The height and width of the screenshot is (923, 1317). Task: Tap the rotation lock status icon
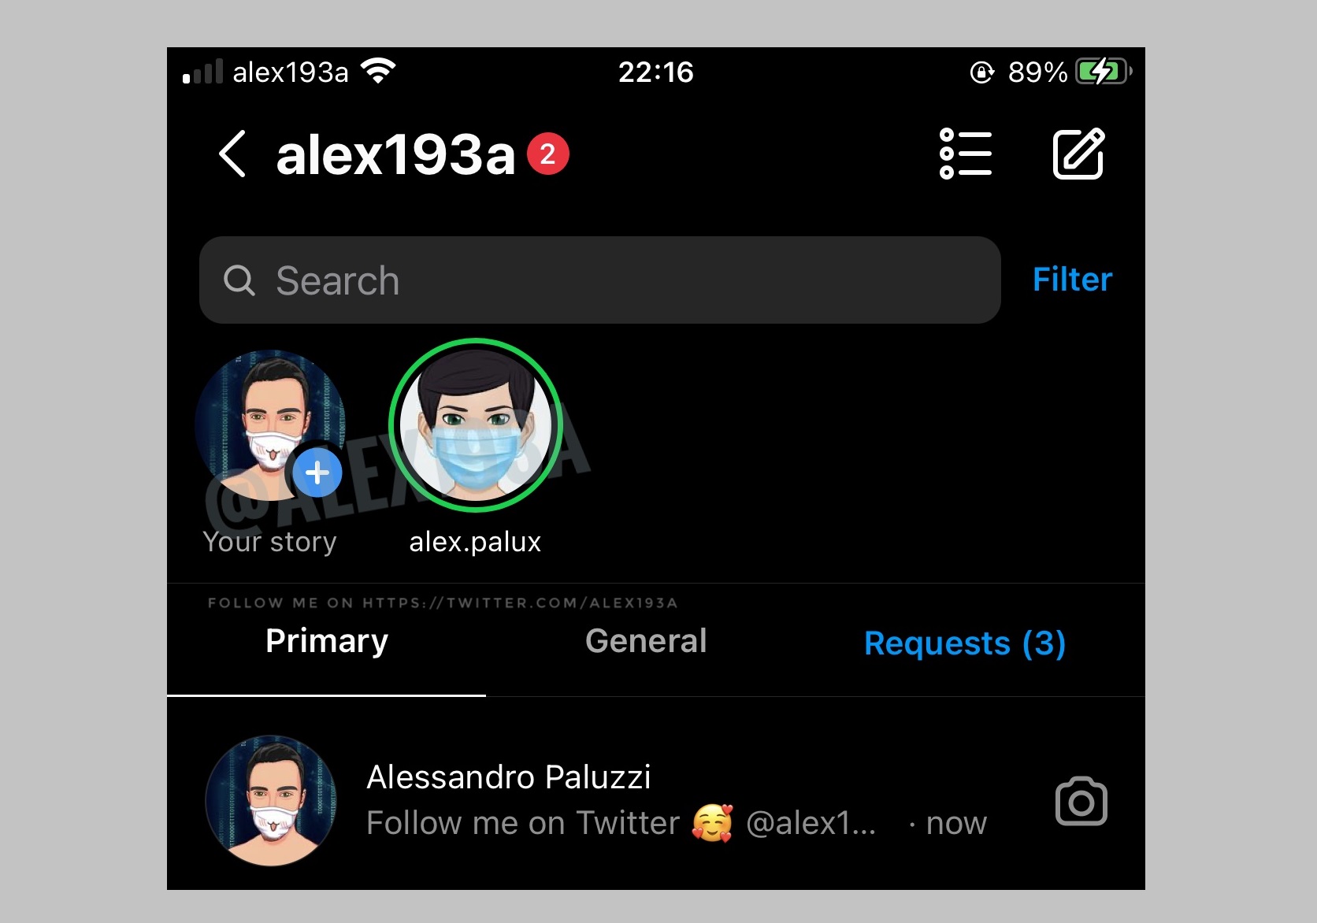[981, 72]
